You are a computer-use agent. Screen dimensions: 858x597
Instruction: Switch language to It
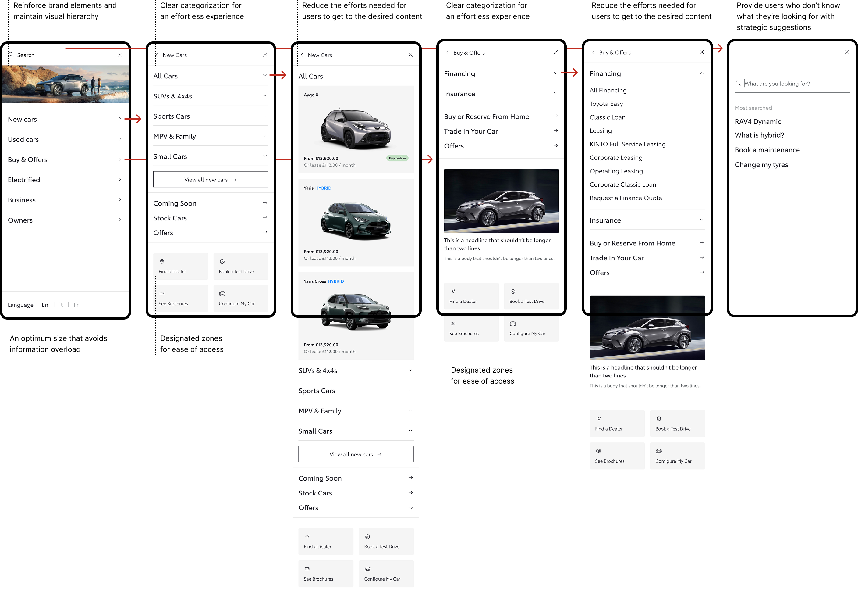tap(61, 305)
